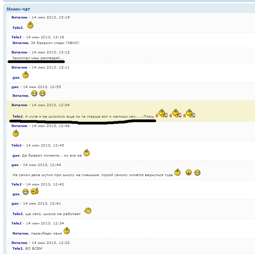Click the Tele2 mention before 'ща лето'
Image resolution: width=255 pixels, height=254 pixels.
click(x=18, y=214)
